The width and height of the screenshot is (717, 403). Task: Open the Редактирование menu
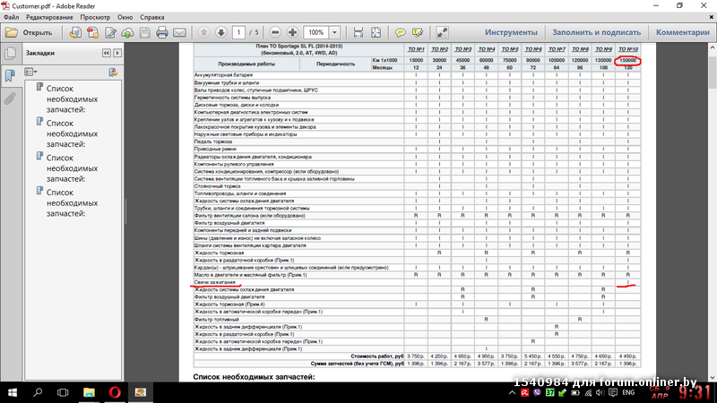coord(49,17)
